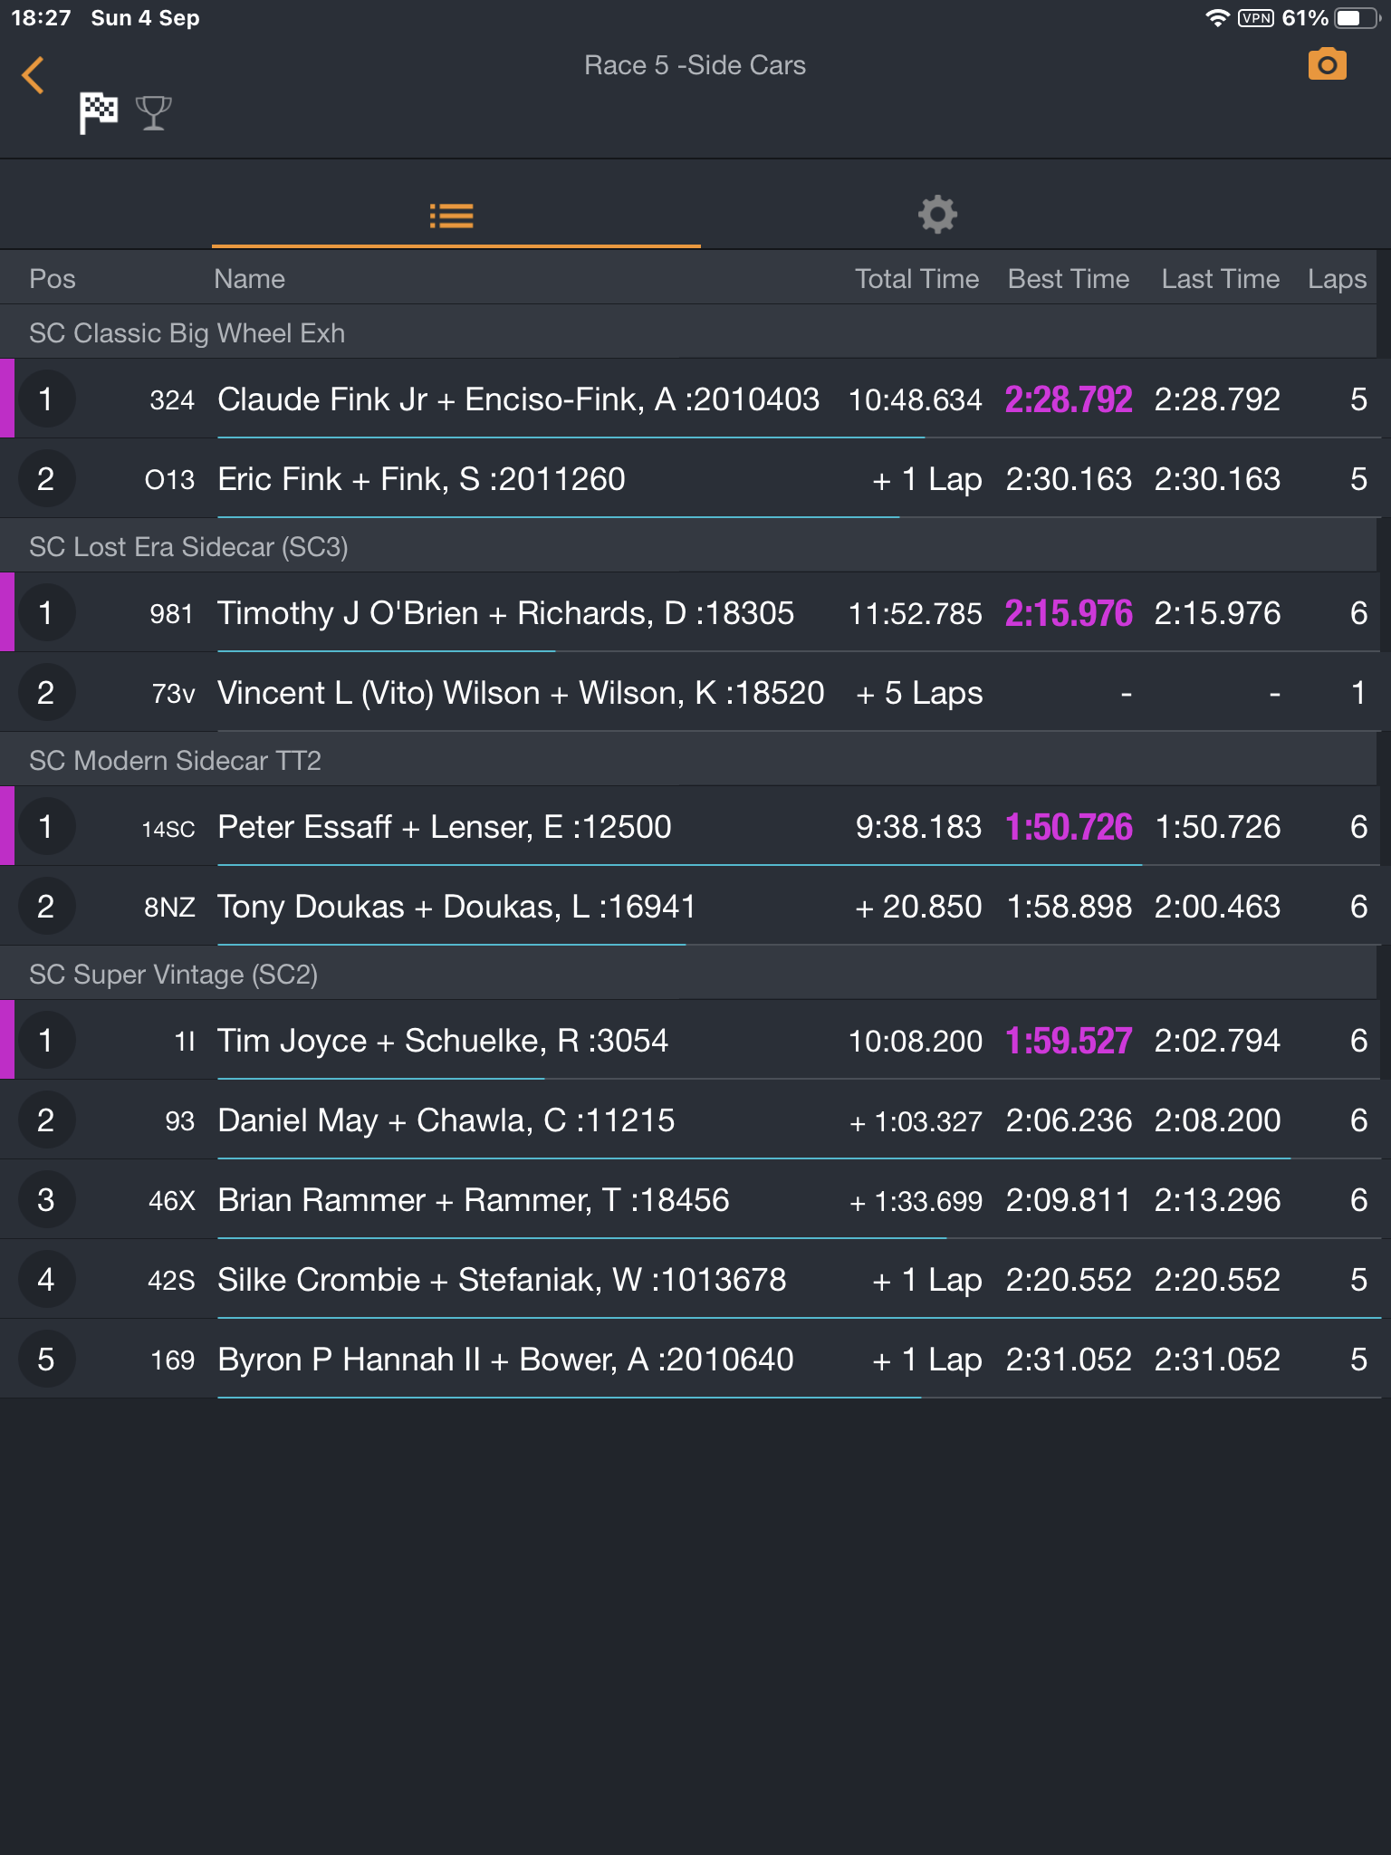Viewport: 1391px width, 1855px height.
Task: Collapse the SC Modern Sidecar TT2 group
Action: (175, 761)
